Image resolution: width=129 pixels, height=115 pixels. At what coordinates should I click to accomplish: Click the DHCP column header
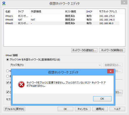92,11
